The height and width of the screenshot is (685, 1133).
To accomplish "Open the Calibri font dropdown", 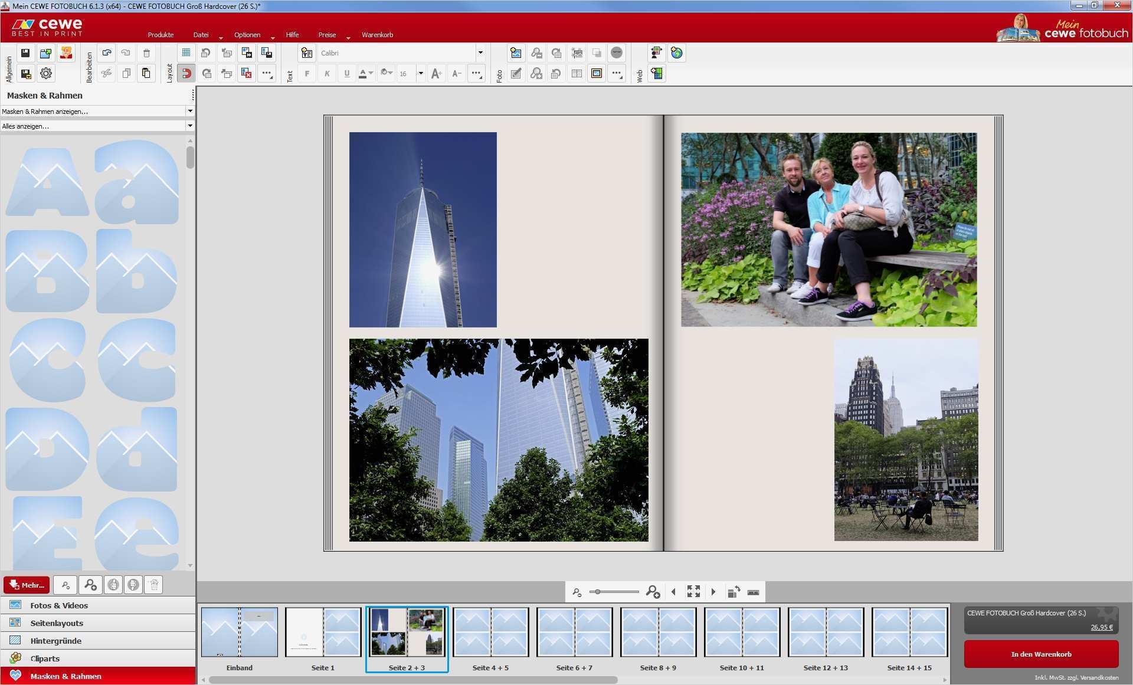I will click(x=480, y=53).
